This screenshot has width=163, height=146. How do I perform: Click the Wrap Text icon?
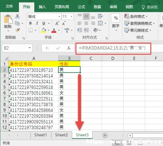100,16
